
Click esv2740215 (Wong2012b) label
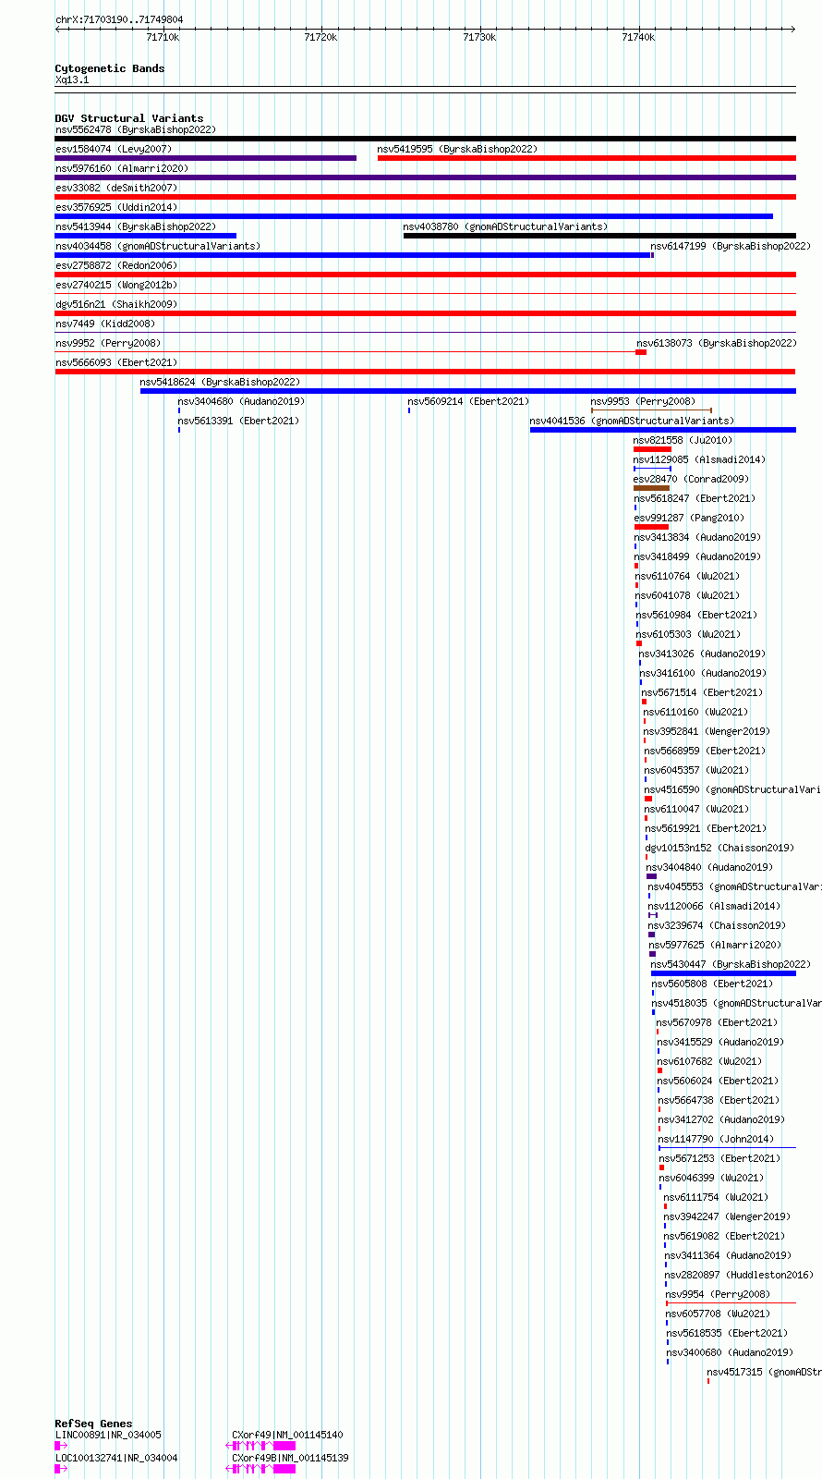pyautogui.click(x=116, y=285)
